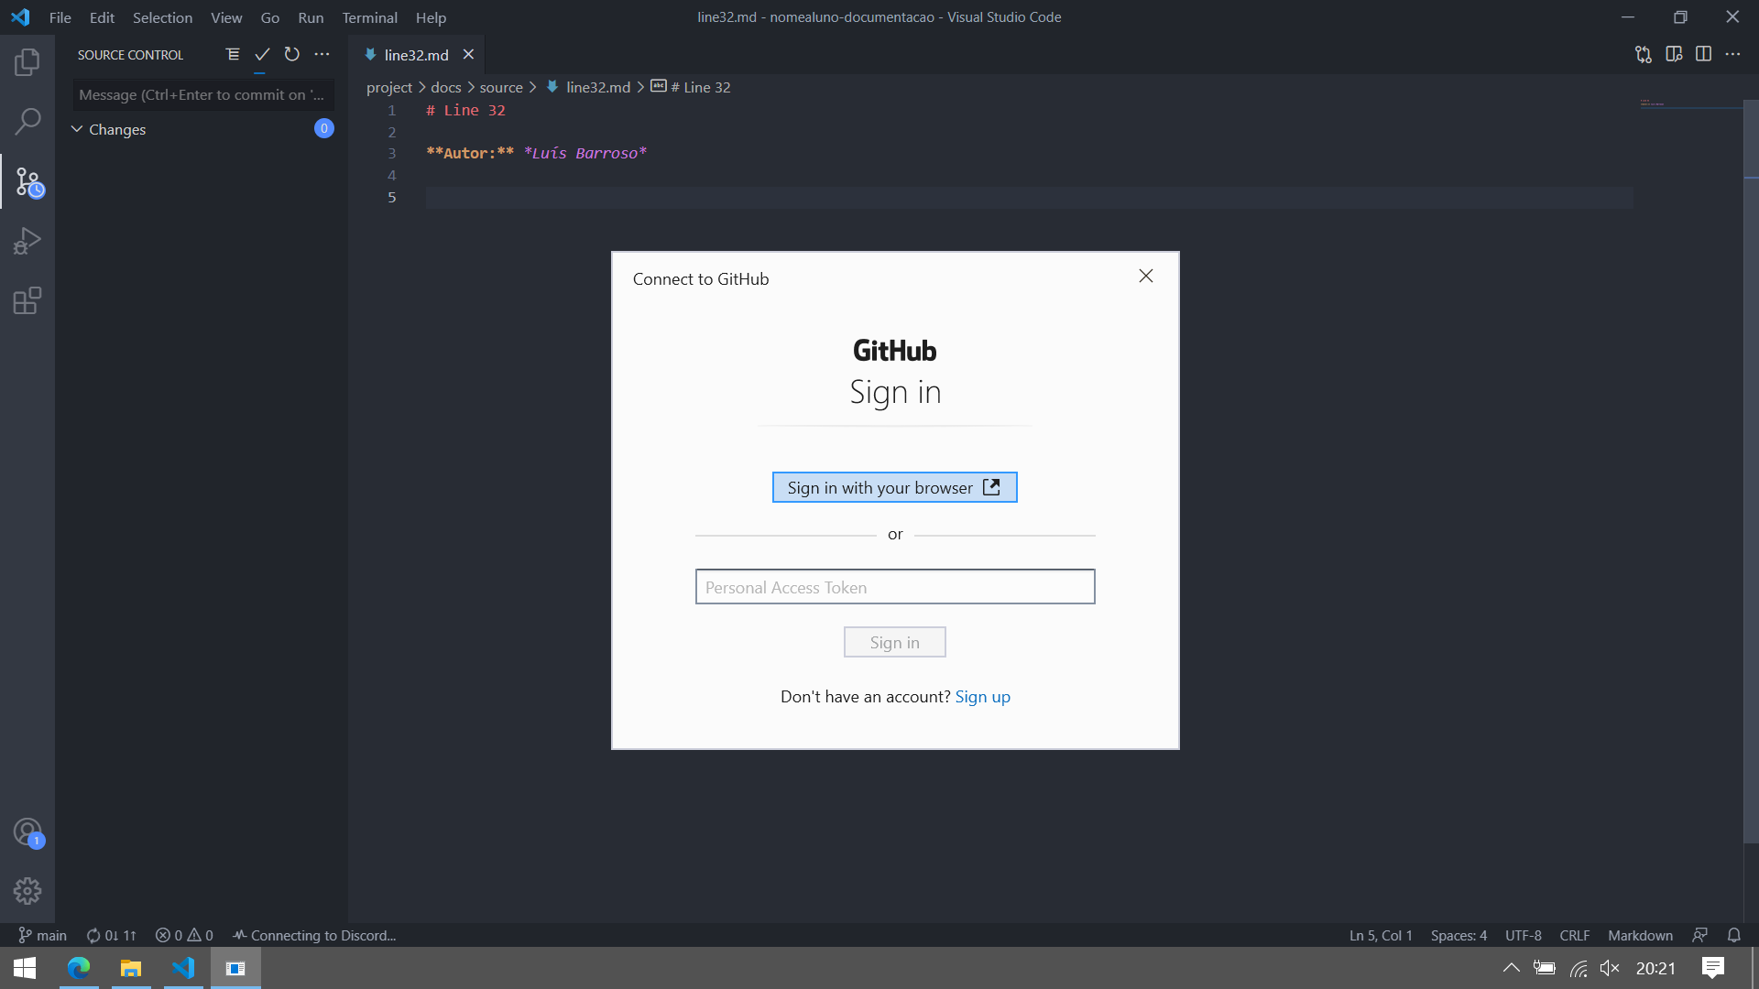This screenshot has height=989, width=1759.
Task: Focus the commit message input box
Action: click(203, 94)
